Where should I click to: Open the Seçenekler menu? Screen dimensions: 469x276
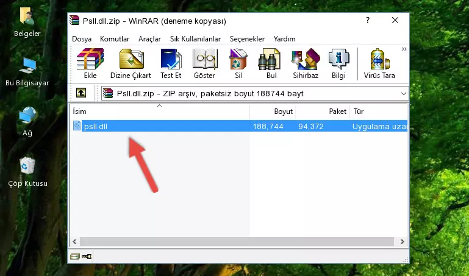(x=247, y=39)
